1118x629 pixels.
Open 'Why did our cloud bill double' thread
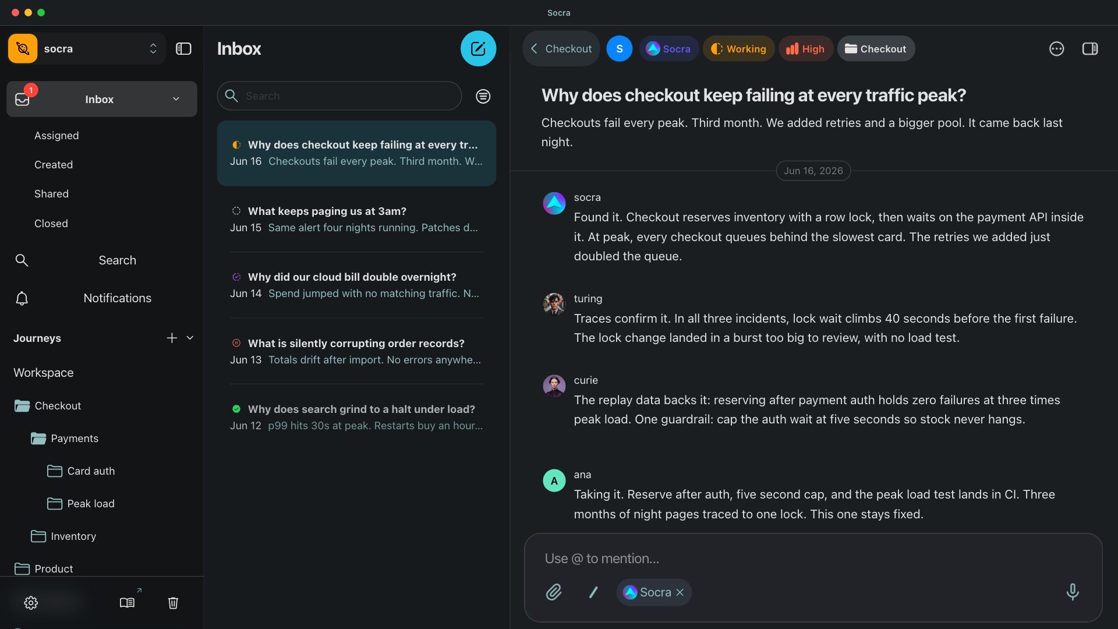tap(356, 285)
